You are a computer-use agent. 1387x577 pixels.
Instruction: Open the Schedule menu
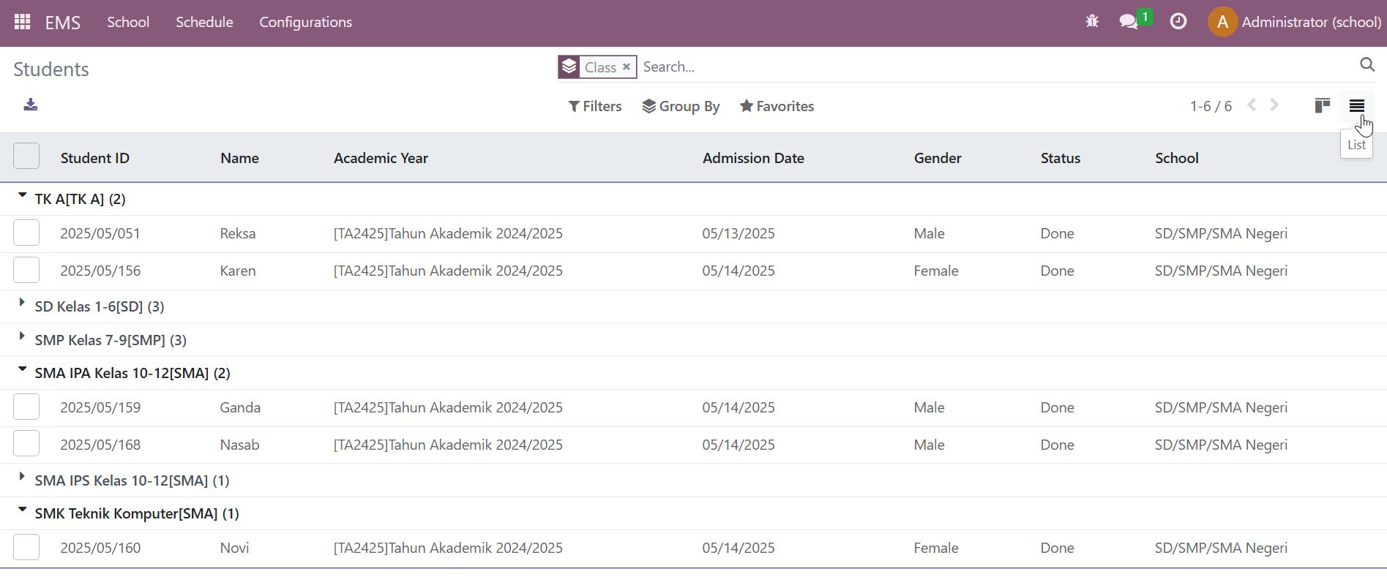[x=204, y=22]
